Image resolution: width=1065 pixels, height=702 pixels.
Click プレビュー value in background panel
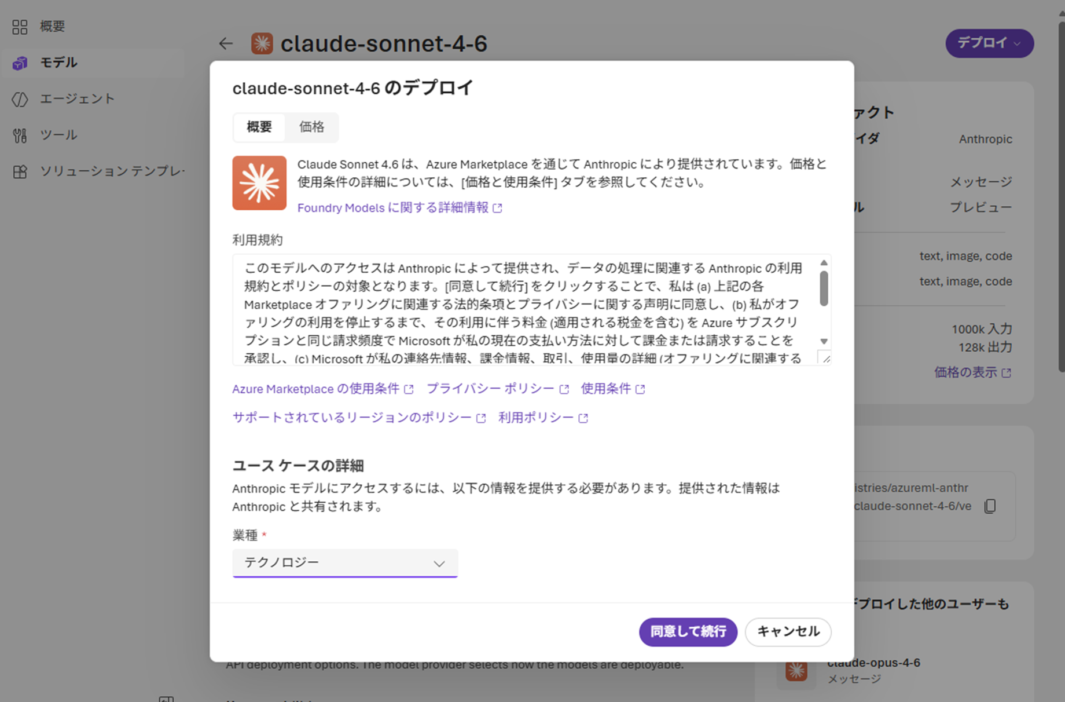981,207
